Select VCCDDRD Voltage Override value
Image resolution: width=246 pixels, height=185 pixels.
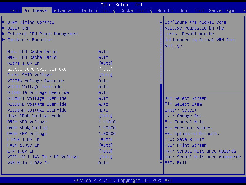pyautogui.click(x=103, y=104)
